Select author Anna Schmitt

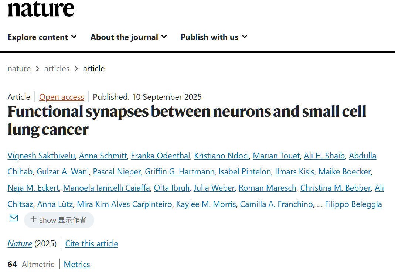(x=103, y=156)
